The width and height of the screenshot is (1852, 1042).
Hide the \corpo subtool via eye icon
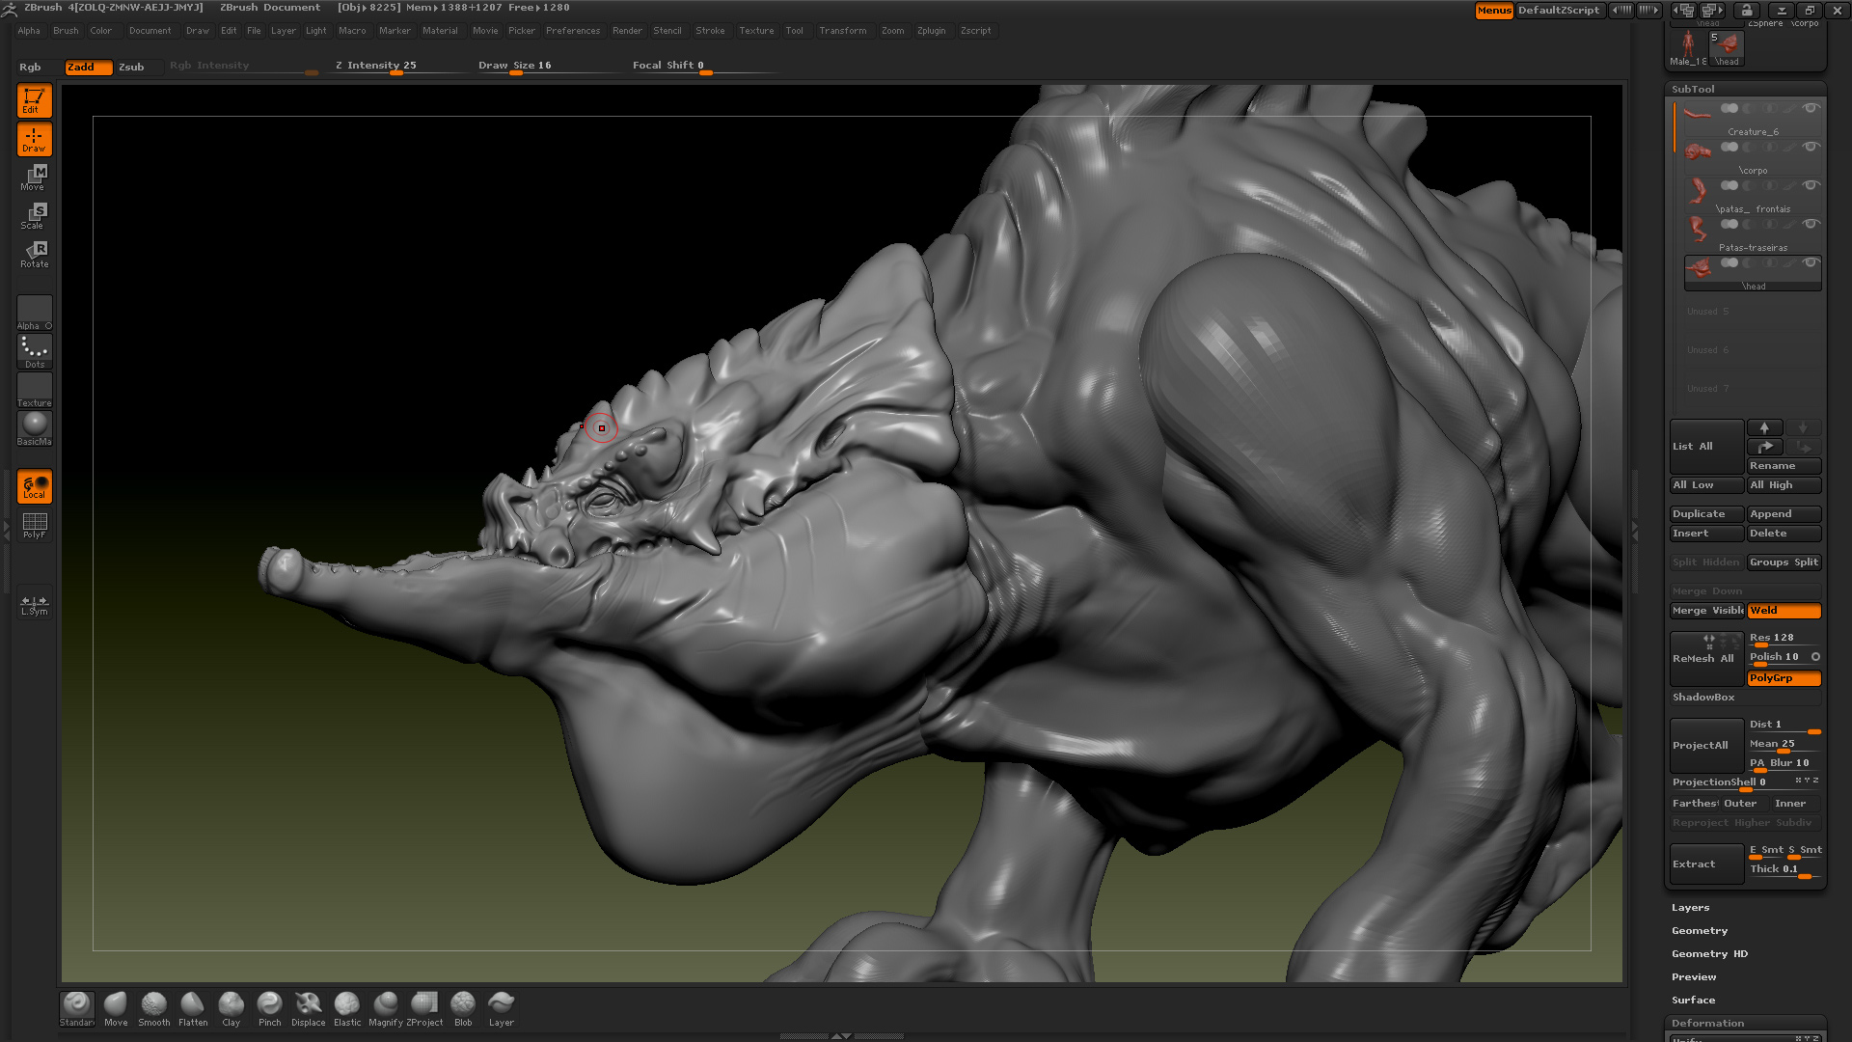[x=1811, y=147]
